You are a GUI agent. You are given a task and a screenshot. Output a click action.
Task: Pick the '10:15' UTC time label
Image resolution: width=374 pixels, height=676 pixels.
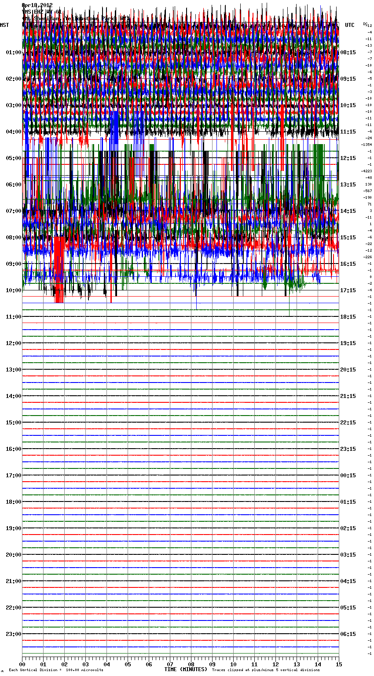point(348,105)
